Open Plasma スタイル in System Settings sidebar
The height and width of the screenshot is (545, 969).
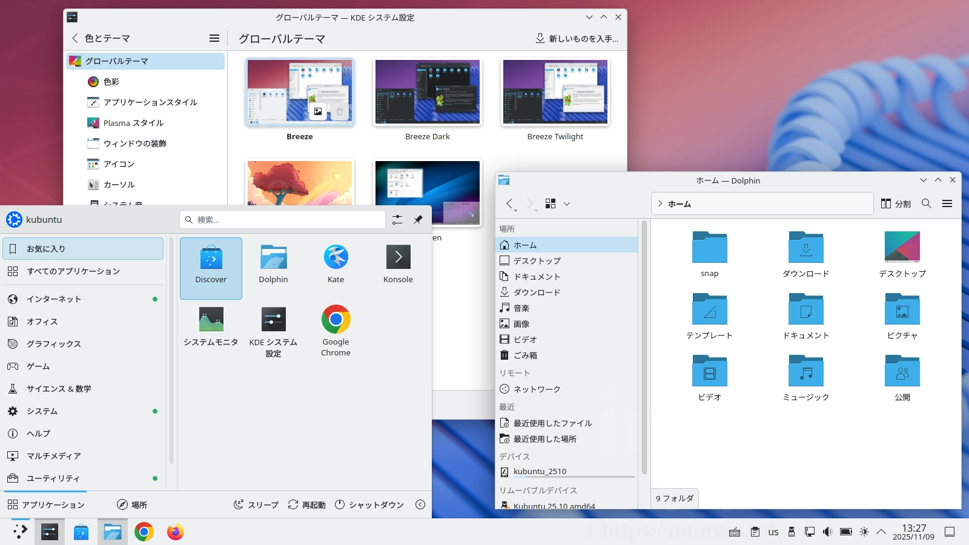point(145,123)
